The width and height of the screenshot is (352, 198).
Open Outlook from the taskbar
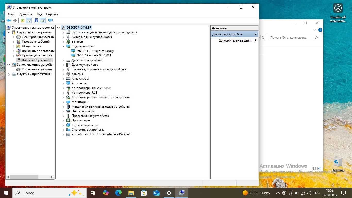[156, 193]
